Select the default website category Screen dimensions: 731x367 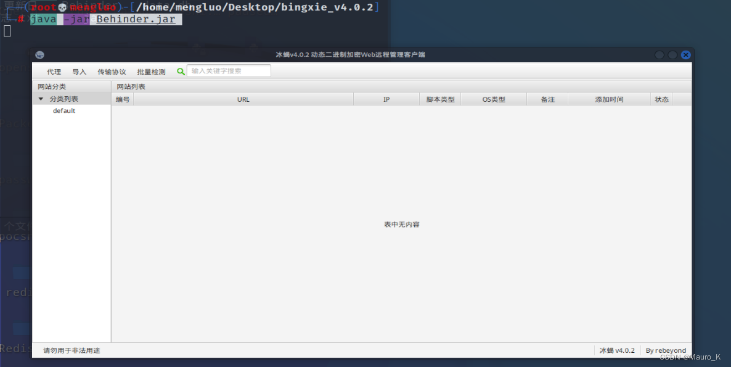tap(64, 110)
